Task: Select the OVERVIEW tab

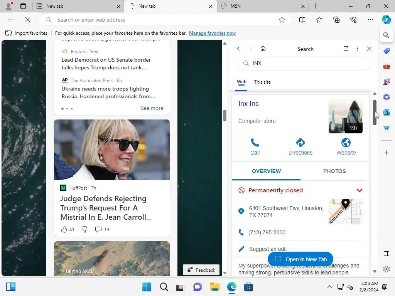Action: click(266, 171)
